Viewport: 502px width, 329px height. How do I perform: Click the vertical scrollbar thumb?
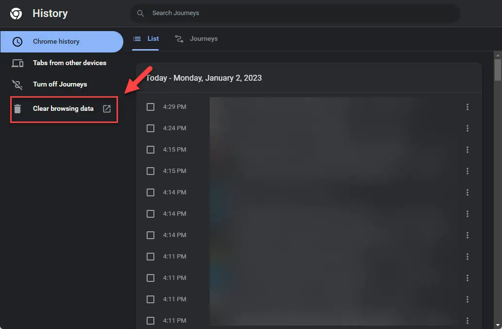pyautogui.click(x=498, y=70)
